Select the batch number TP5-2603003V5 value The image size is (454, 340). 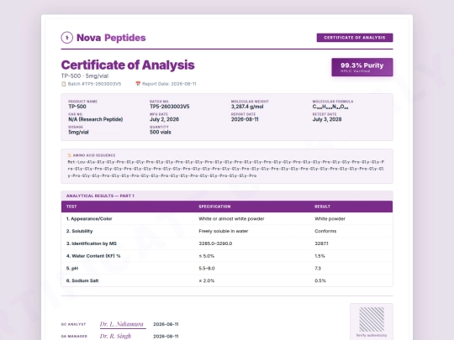[x=169, y=107]
